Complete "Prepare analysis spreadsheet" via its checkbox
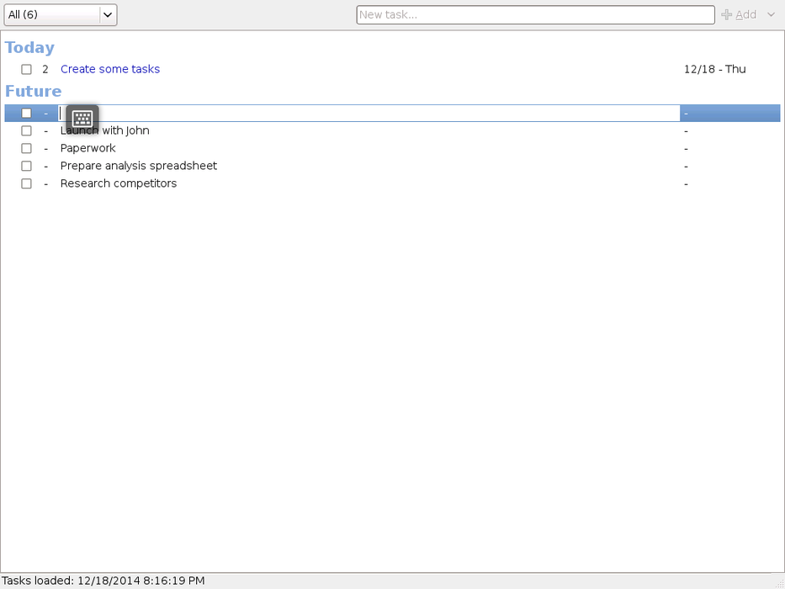Screen dimensions: 785x589 click(x=26, y=167)
